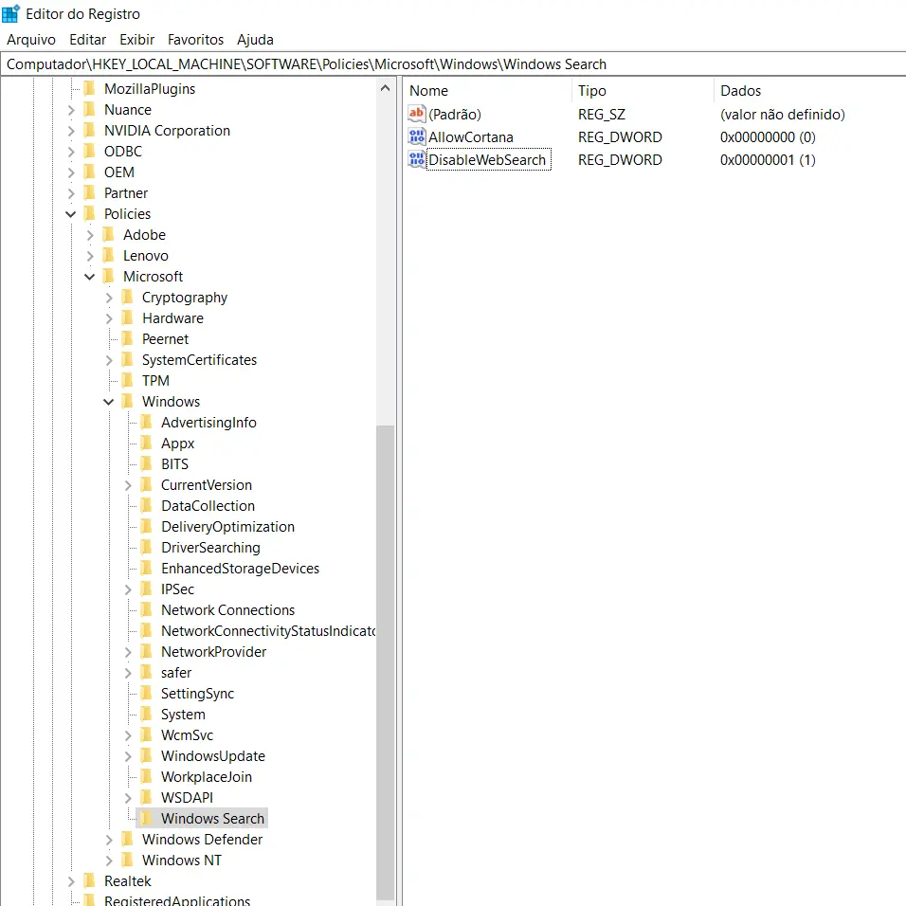Click the Registry Editor app icon in title bar
Image resolution: width=906 pixels, height=906 pixels.
(11, 13)
